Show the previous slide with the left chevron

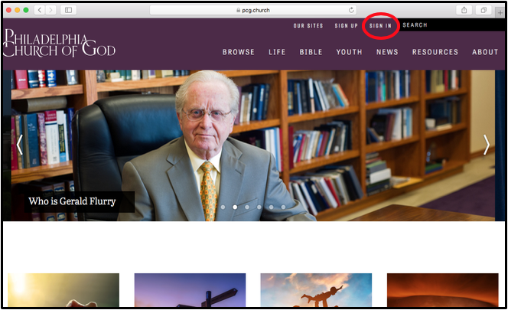pyautogui.click(x=19, y=145)
